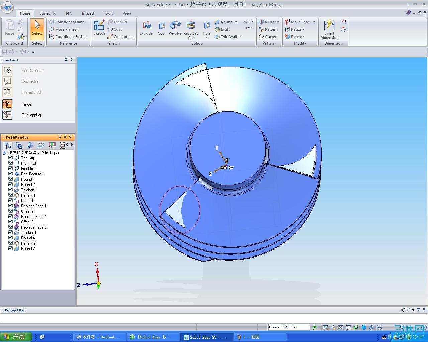
Task: Click the Rotate view icon
Action: coord(356,327)
